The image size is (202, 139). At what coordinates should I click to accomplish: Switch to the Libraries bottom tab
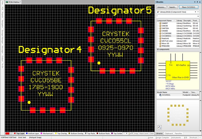coord(159,134)
